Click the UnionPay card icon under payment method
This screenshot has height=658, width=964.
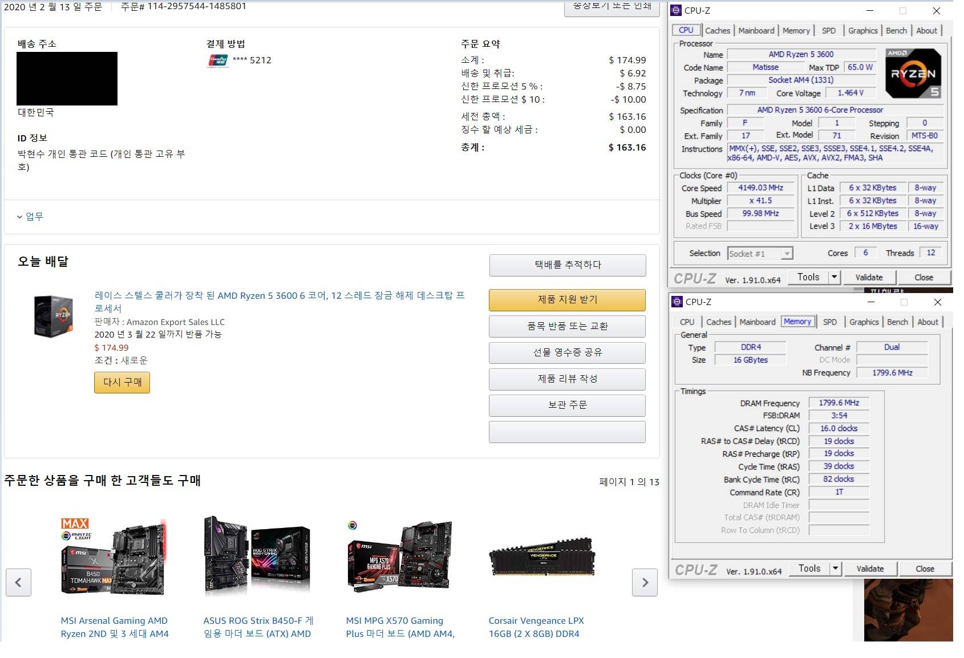pos(218,60)
